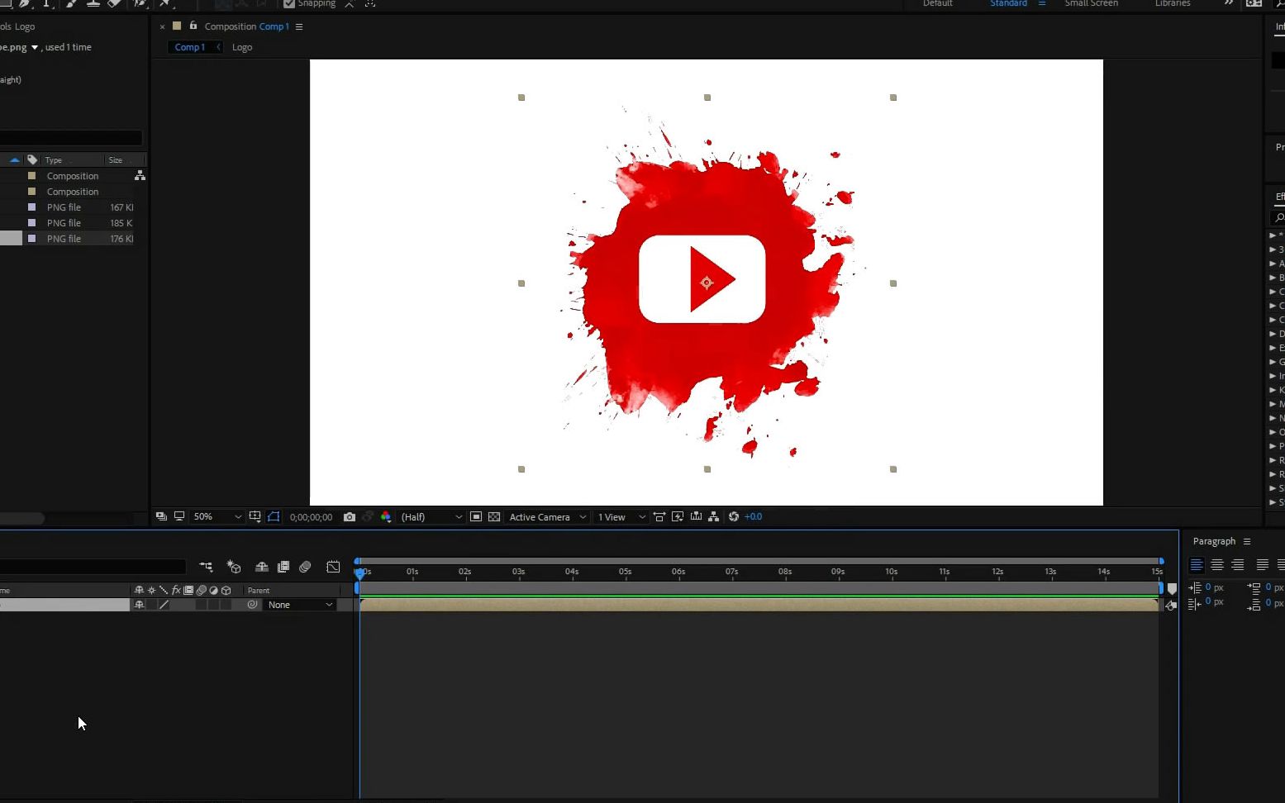Click the primary viewer monitor icon
The image size is (1285, 803).
click(178, 516)
